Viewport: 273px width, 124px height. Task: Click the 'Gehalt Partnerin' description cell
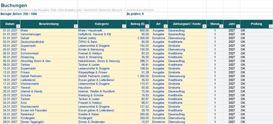tap(49, 76)
